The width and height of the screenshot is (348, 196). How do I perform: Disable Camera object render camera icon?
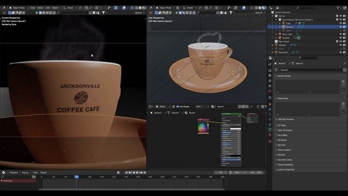tap(344, 38)
